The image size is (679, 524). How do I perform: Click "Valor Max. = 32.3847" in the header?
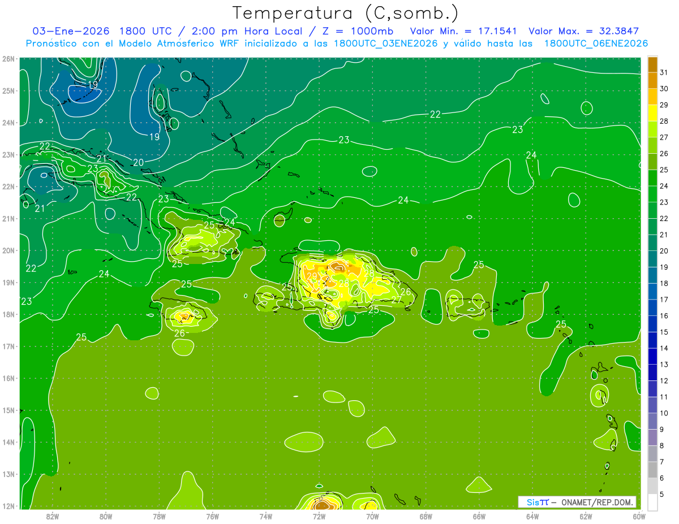[x=584, y=31]
